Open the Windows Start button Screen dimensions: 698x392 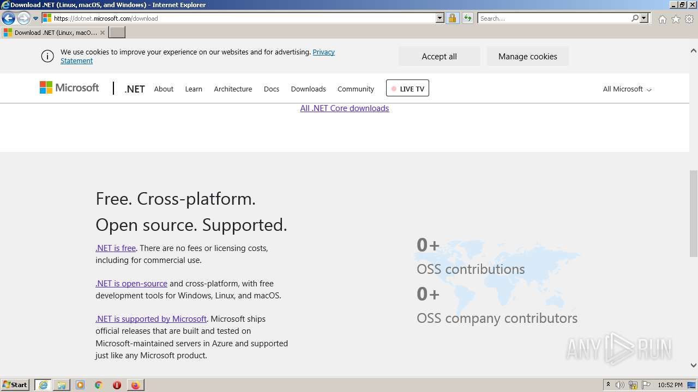[x=15, y=385]
